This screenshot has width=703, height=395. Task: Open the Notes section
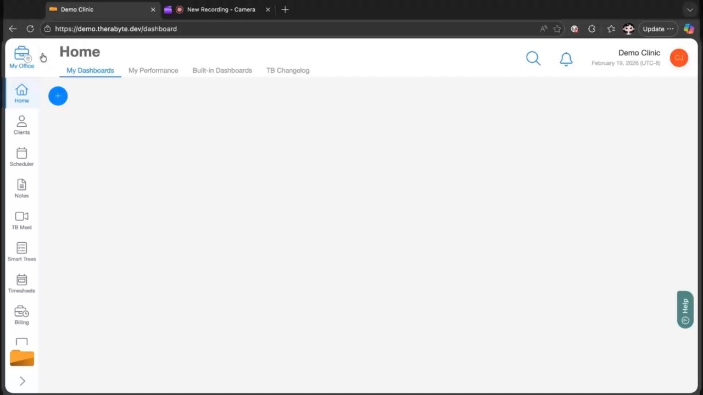21,189
